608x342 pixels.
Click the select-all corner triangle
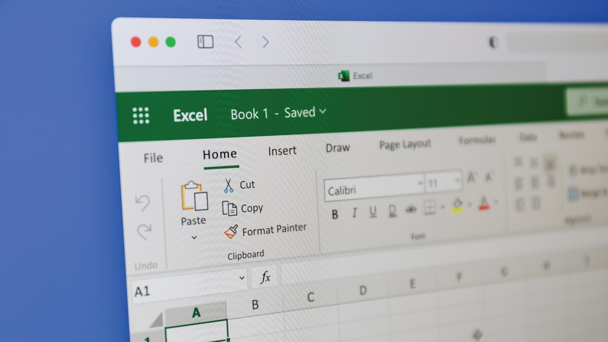[157, 320]
